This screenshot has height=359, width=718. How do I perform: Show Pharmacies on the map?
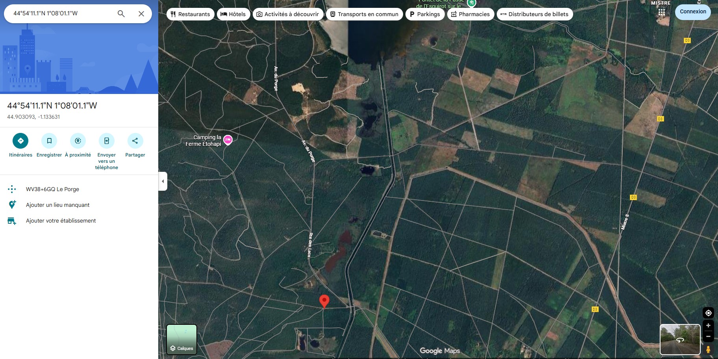(x=470, y=14)
